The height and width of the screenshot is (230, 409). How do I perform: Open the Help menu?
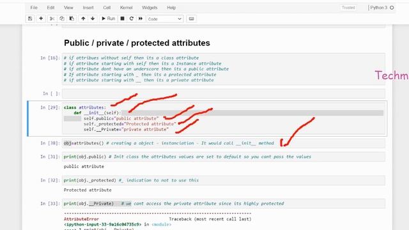click(x=171, y=8)
